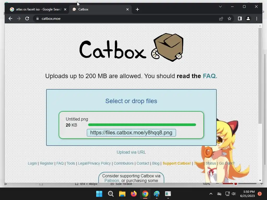Click the Go Dark? link
This screenshot has width=267, height=200.
(x=227, y=163)
